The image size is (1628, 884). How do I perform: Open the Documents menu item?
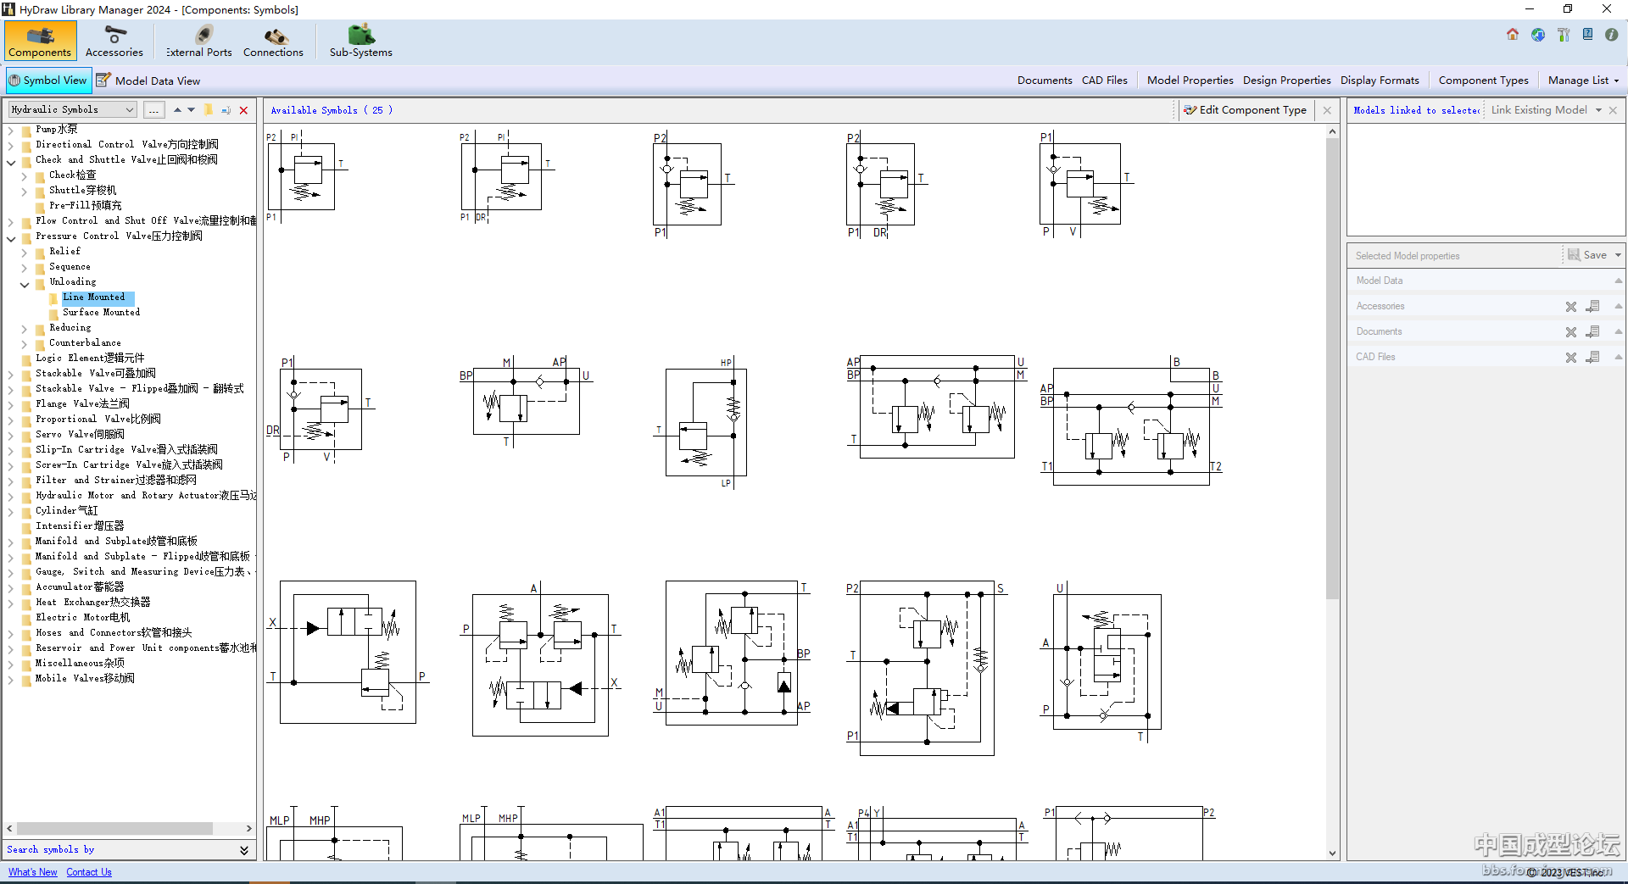tap(1045, 81)
